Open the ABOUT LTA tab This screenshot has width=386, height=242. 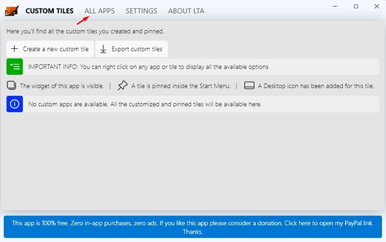(186, 11)
